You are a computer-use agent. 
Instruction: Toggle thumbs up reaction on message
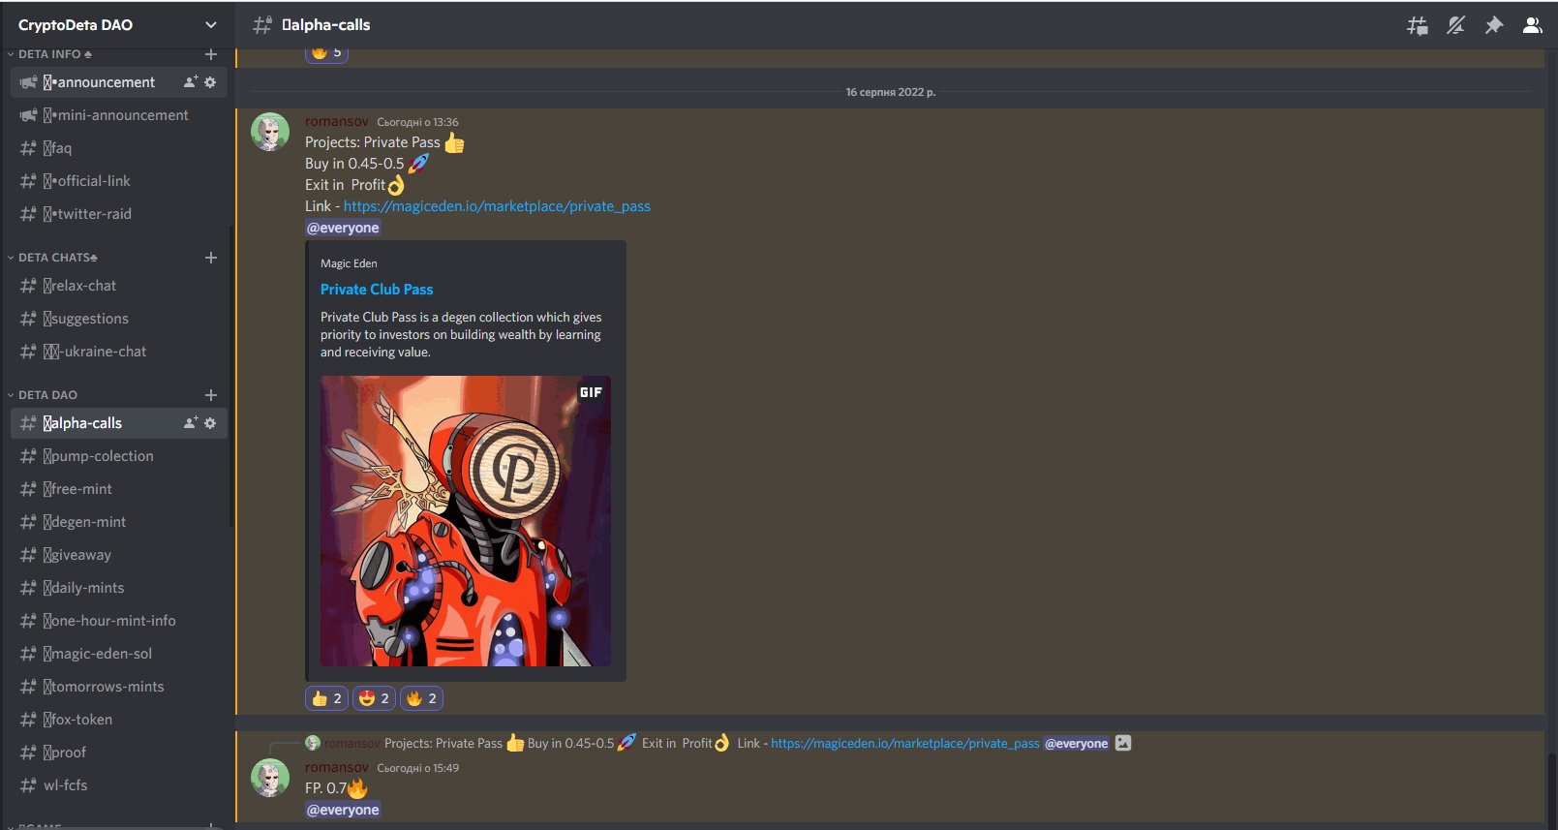click(x=326, y=698)
